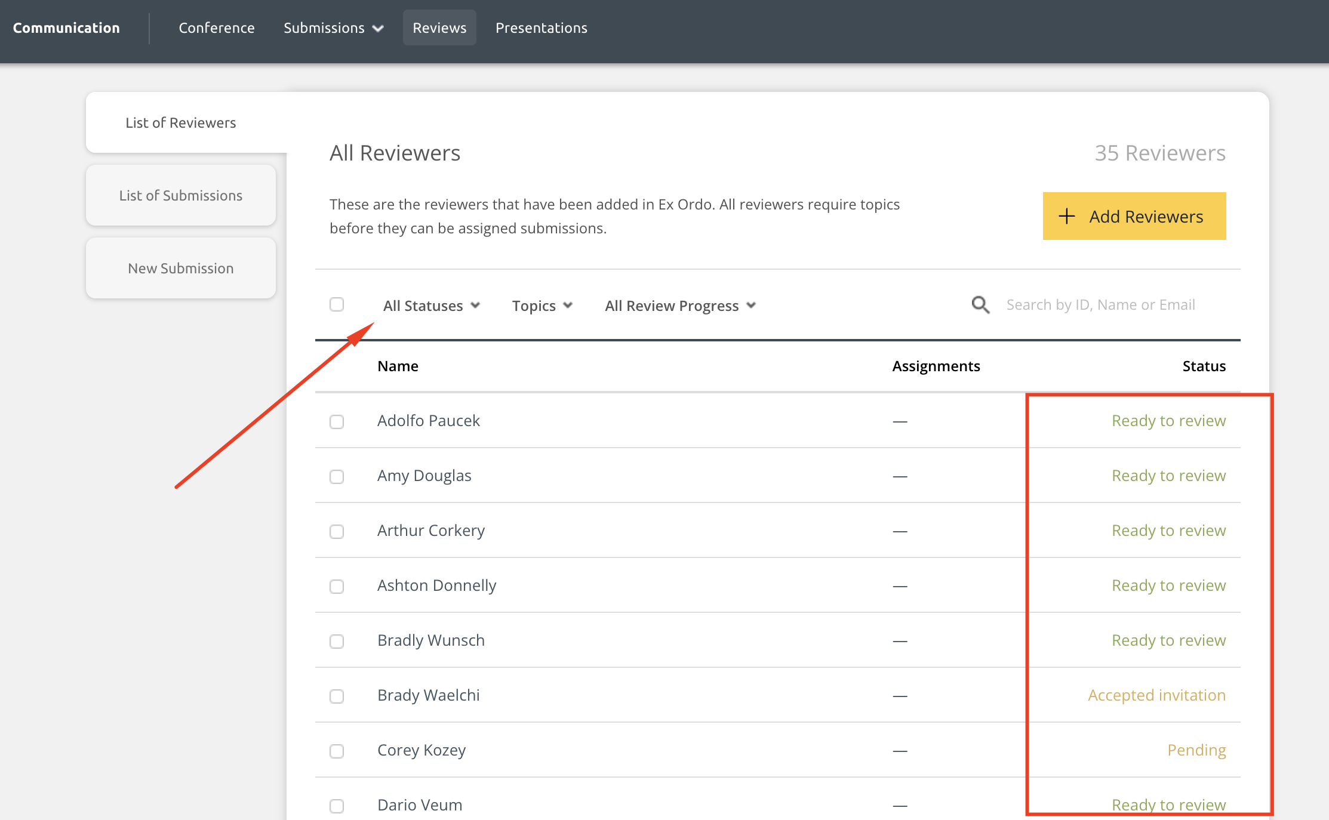Open the Reviews tab in navigation
The height and width of the screenshot is (820, 1329).
[439, 28]
